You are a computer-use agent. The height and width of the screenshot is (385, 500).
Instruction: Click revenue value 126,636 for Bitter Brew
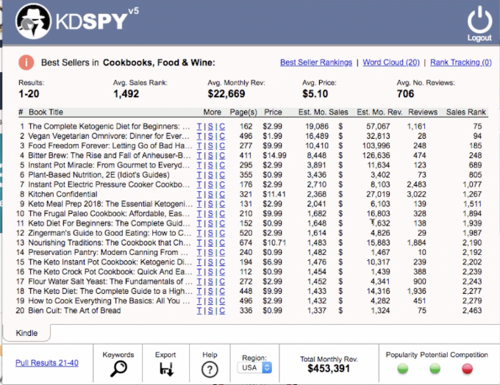[x=376, y=156]
